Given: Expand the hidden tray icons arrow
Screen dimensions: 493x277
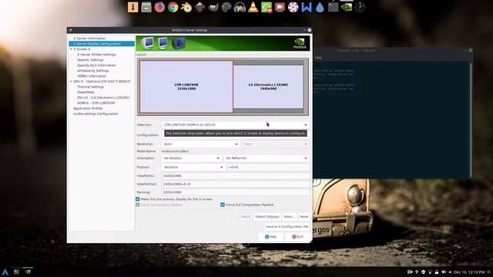Looking at the screenshot, I should pos(450,272).
